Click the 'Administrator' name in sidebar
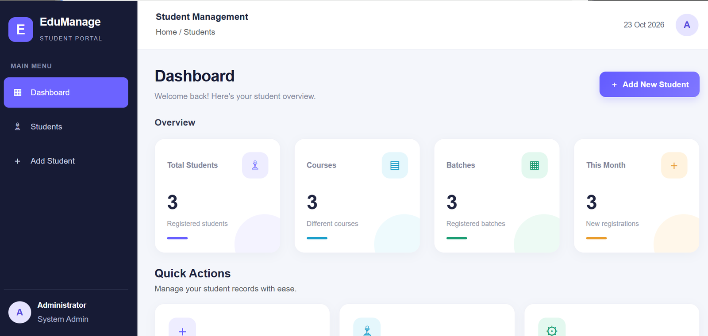The image size is (708, 336). coord(62,305)
